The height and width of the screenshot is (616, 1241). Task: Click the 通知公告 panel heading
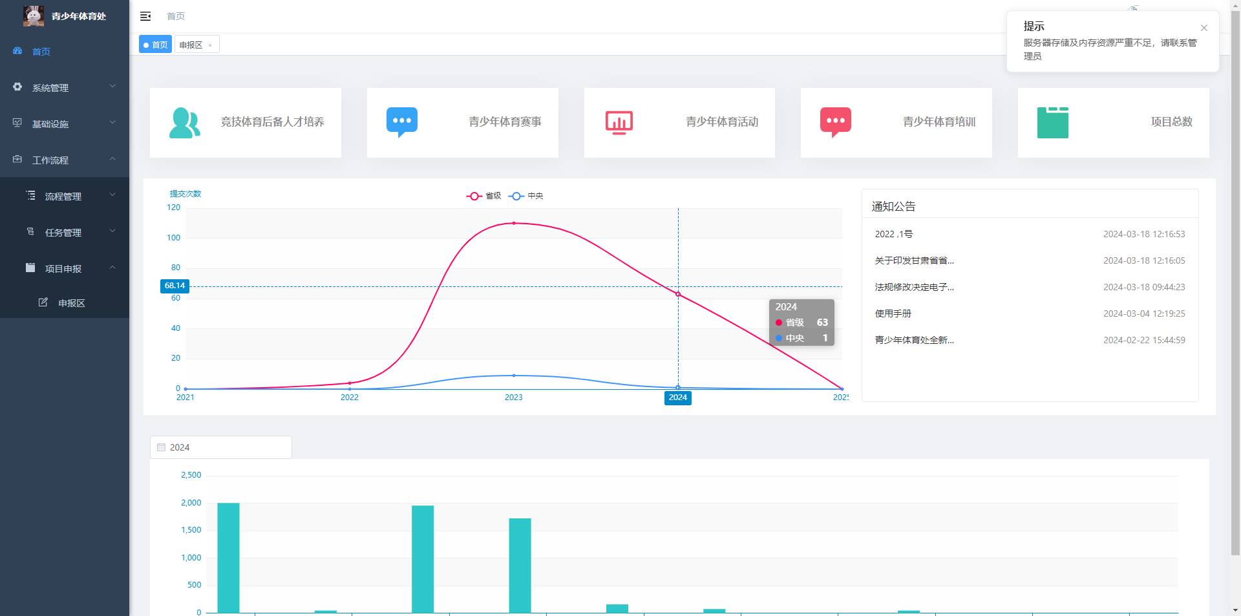[x=893, y=206]
